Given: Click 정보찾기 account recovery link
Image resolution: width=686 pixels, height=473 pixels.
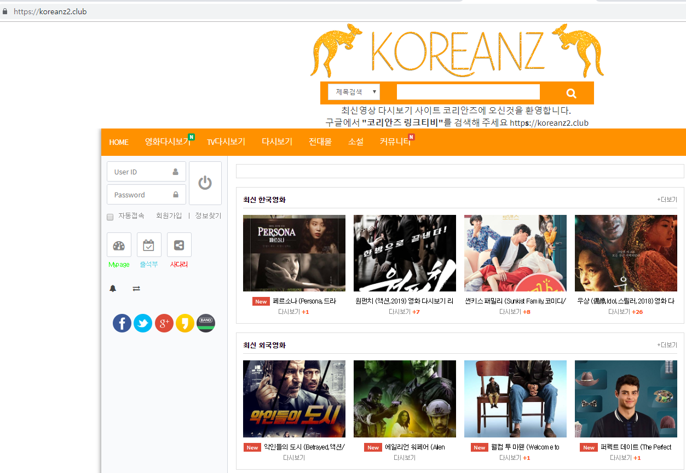Looking at the screenshot, I should [x=209, y=216].
